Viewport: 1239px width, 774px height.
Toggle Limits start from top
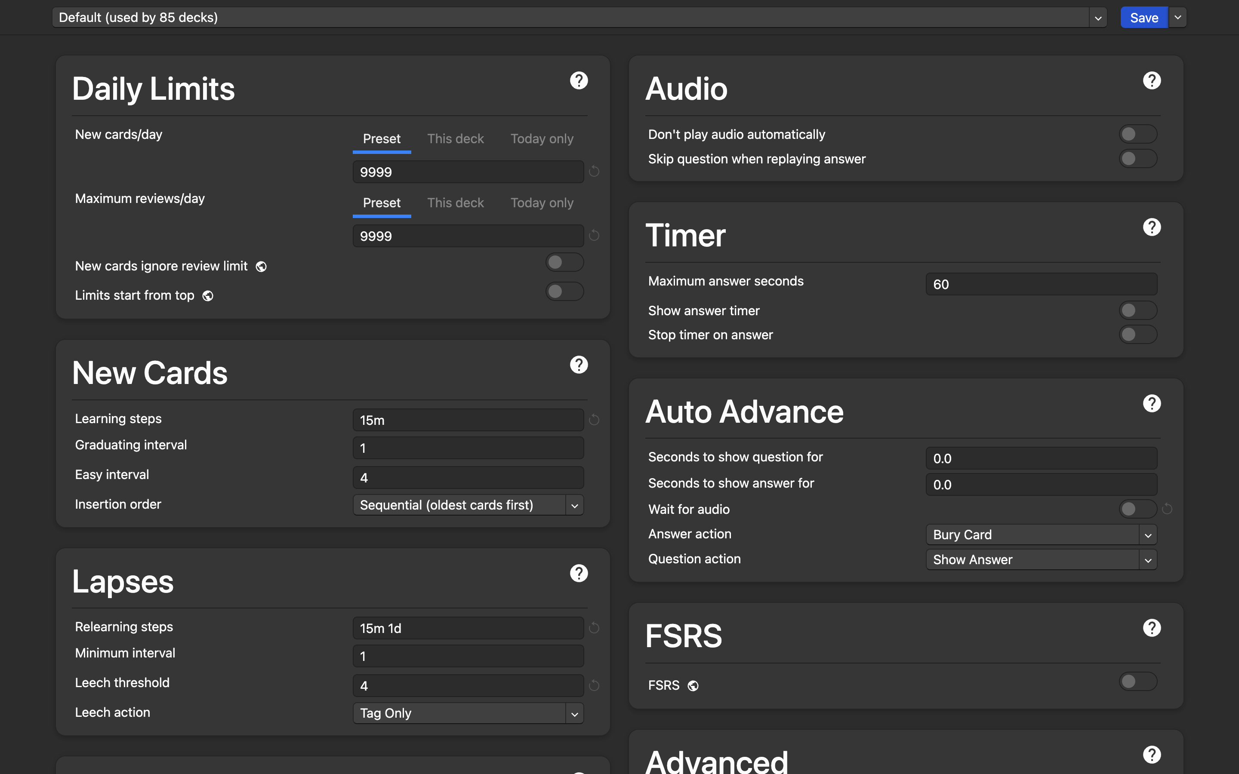(x=564, y=292)
